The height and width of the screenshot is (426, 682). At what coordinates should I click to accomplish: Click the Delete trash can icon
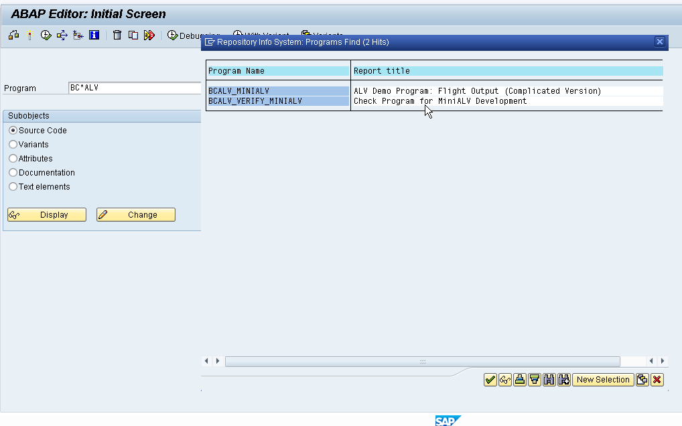(x=117, y=35)
